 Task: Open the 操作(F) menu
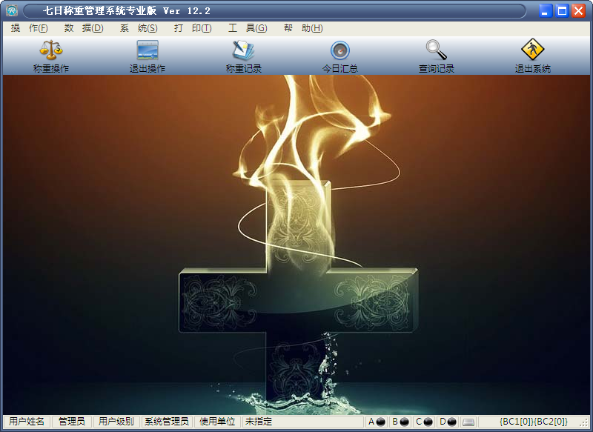tap(30, 28)
